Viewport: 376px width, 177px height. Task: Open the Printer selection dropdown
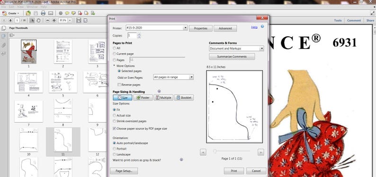click(x=185, y=28)
